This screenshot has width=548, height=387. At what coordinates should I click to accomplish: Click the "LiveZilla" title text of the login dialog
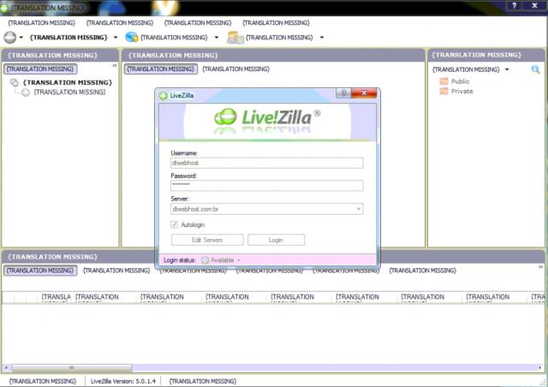[182, 95]
